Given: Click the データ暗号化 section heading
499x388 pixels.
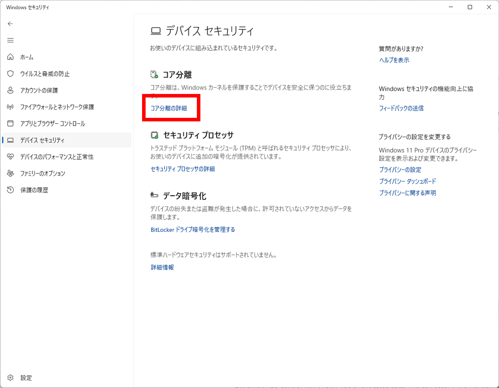Looking at the screenshot, I should 184,196.
